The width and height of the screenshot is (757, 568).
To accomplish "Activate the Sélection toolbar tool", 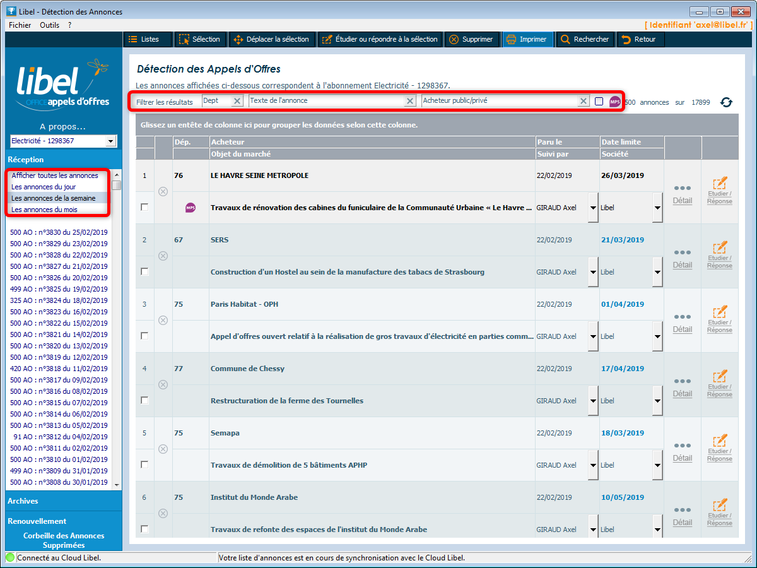I will coord(199,39).
